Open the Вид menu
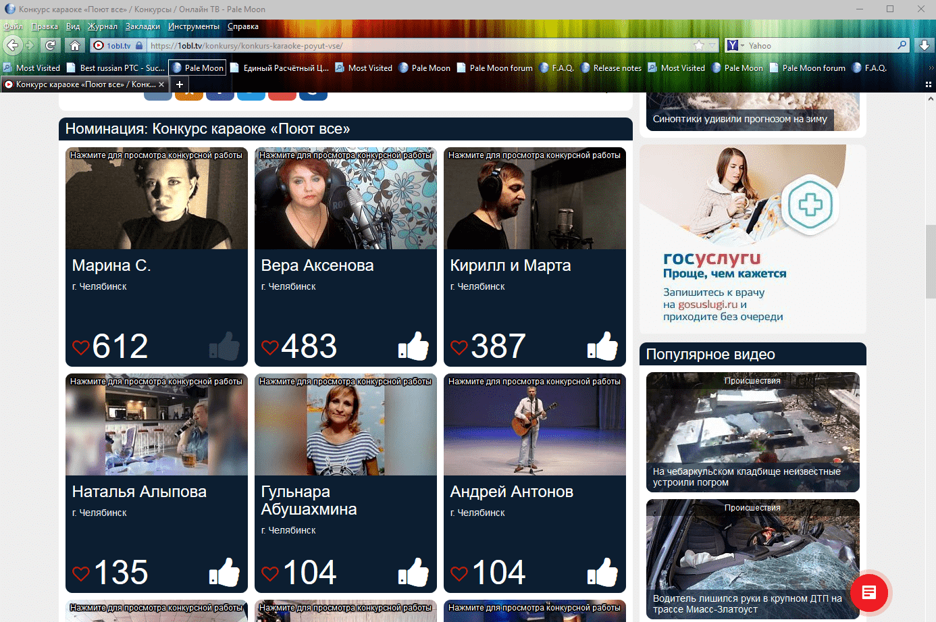The height and width of the screenshot is (622, 936). pos(73,26)
